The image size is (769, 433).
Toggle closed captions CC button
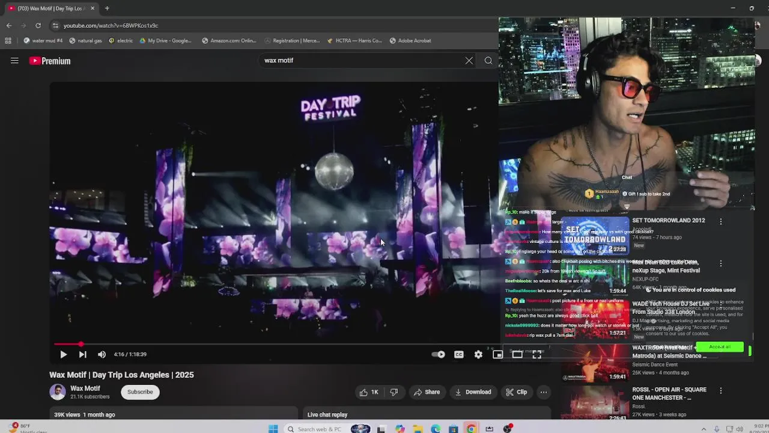click(x=459, y=354)
